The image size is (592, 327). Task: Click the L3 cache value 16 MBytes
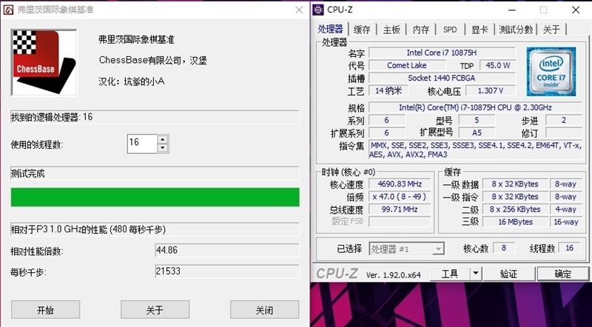point(515,222)
